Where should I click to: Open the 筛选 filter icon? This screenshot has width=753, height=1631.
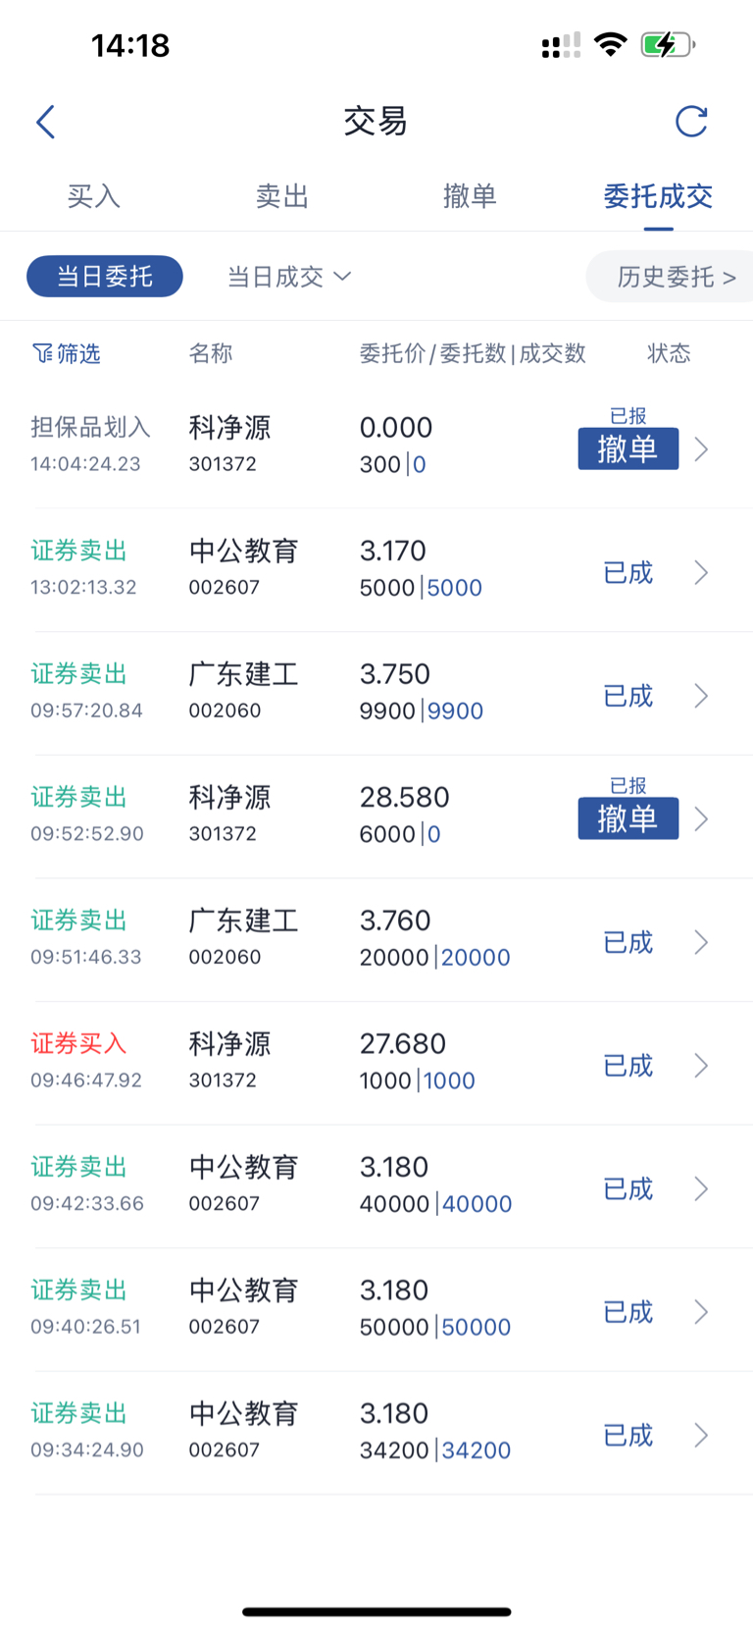(x=67, y=353)
